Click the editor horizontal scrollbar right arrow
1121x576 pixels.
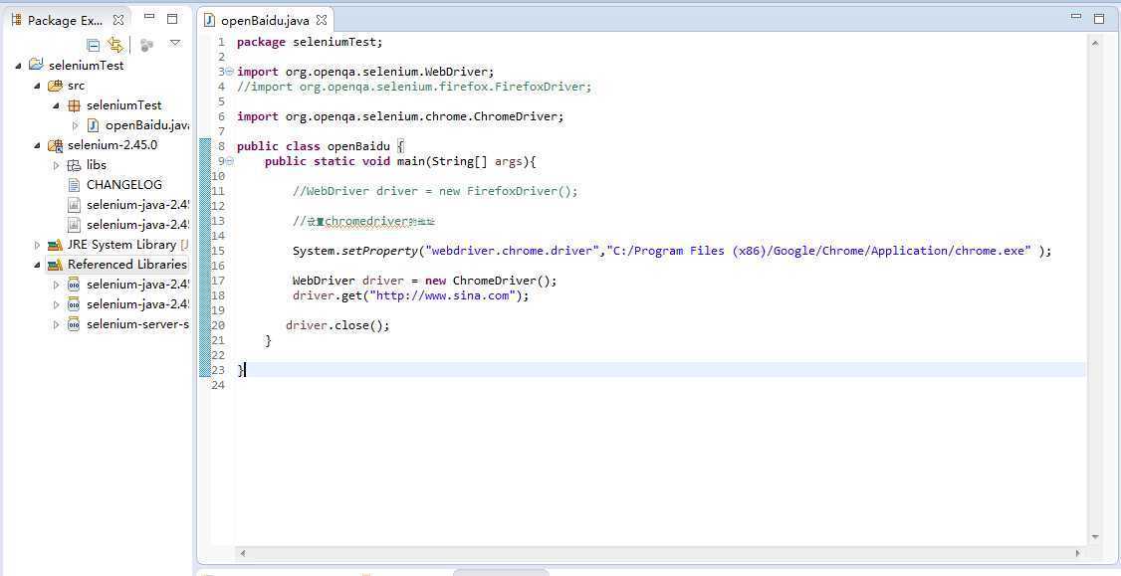[1078, 553]
